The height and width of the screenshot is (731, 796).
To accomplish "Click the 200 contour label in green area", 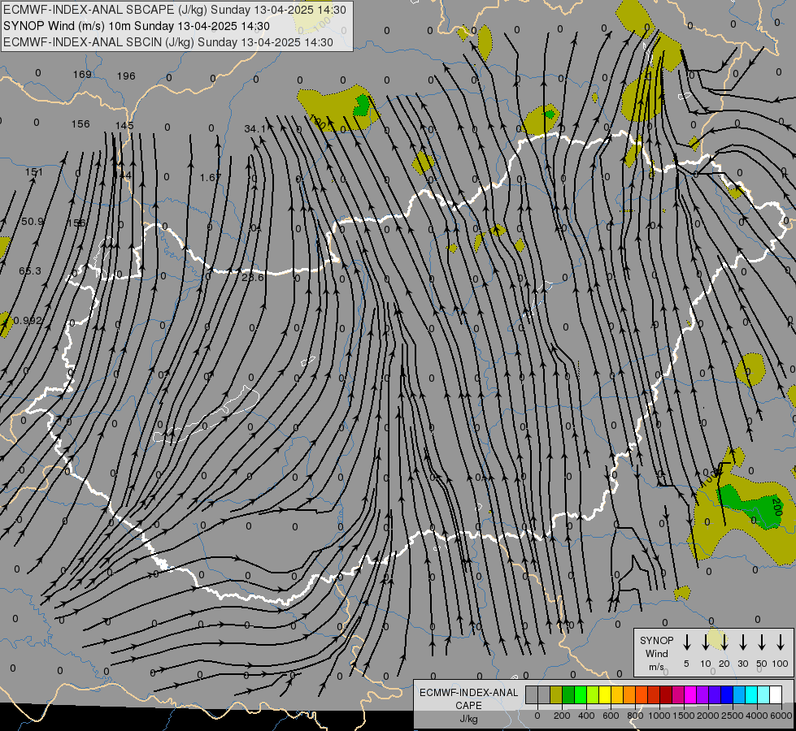I will coord(776,507).
